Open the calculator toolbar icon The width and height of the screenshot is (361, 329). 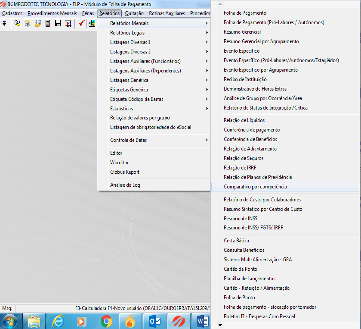(48, 23)
